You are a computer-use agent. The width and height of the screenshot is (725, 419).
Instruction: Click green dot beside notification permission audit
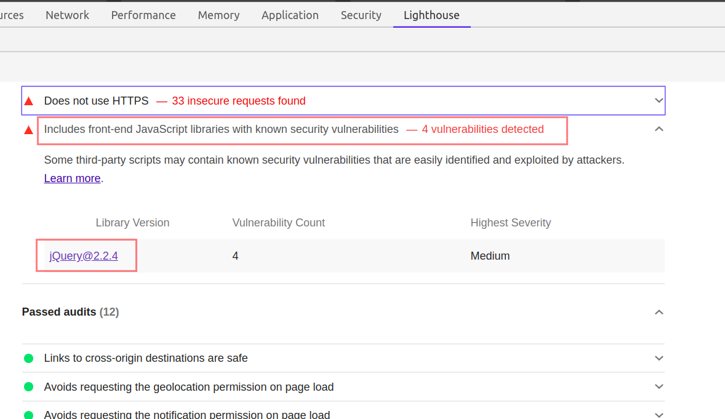click(x=29, y=415)
